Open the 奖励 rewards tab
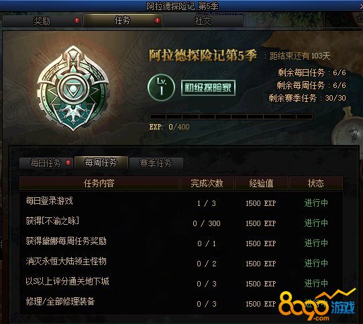This screenshot has height=324, width=363. [x=42, y=21]
